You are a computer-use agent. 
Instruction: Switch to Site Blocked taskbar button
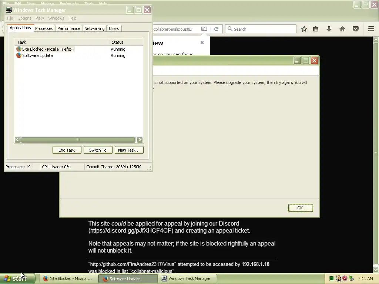point(68,278)
